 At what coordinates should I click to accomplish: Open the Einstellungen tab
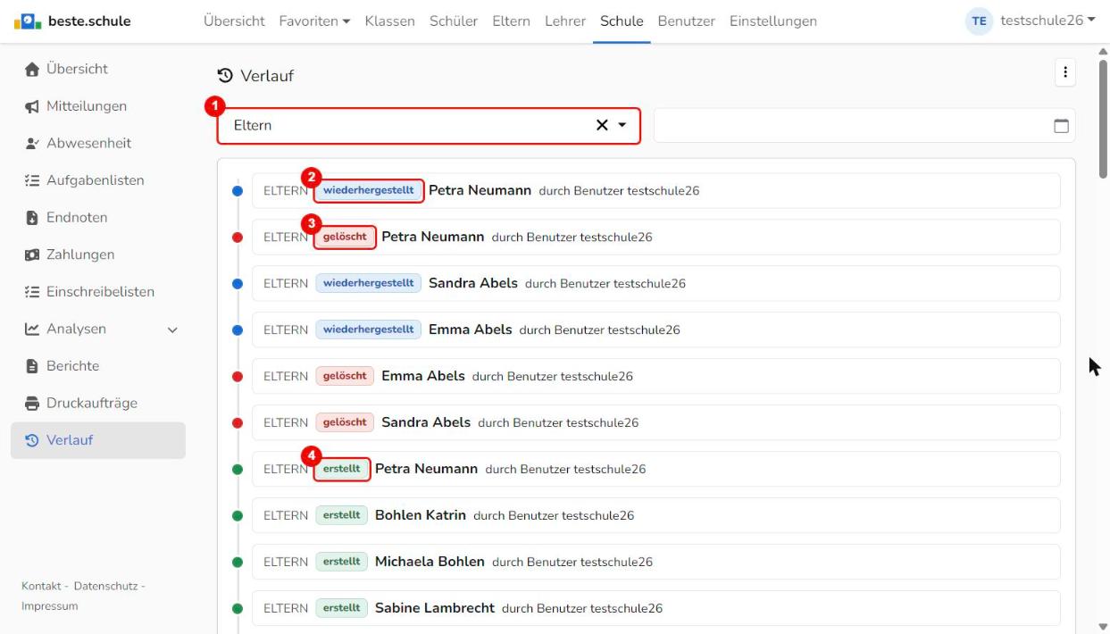tap(773, 21)
